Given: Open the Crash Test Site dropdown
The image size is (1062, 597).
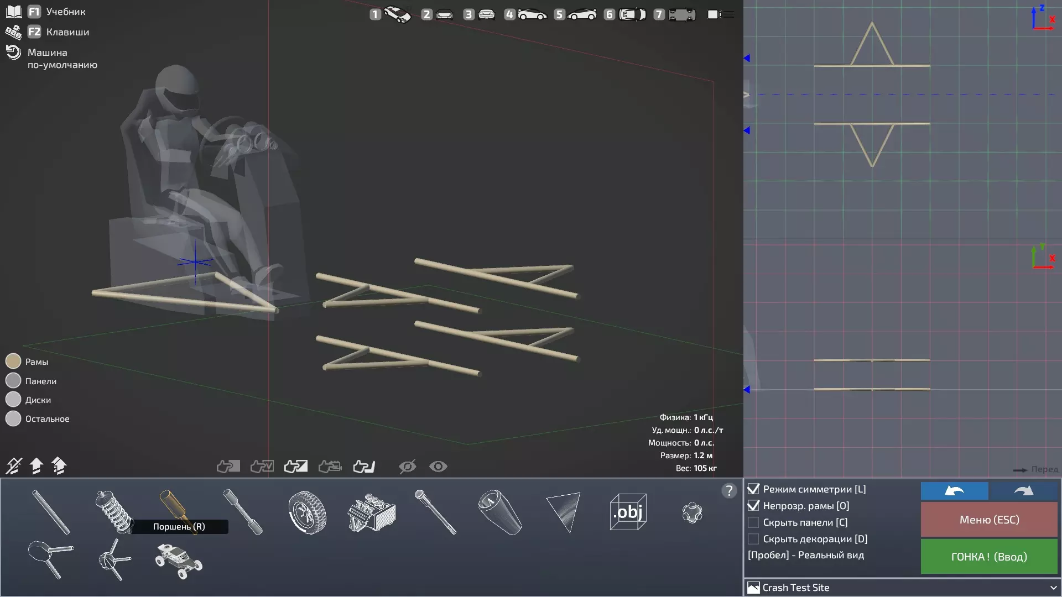Looking at the screenshot, I should [x=902, y=588].
